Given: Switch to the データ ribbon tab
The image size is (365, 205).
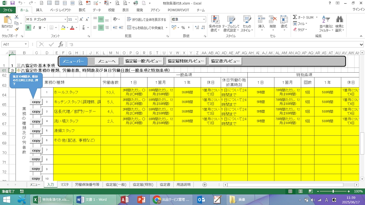Looking at the screenshot, I should pyautogui.click(x=97, y=10).
